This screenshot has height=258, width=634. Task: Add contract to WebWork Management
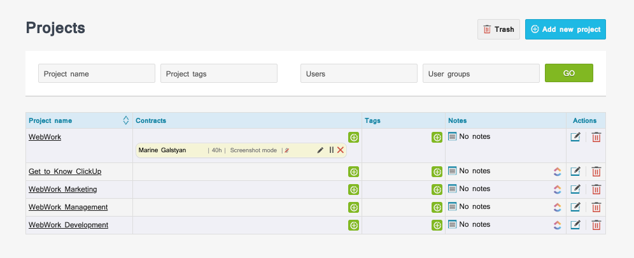(353, 208)
